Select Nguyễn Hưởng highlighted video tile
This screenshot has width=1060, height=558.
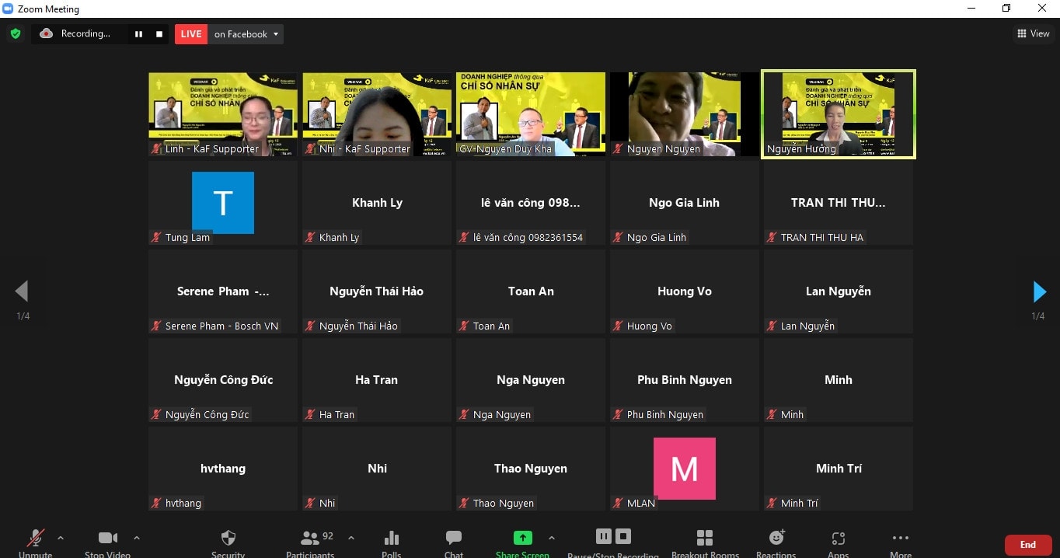(x=839, y=114)
